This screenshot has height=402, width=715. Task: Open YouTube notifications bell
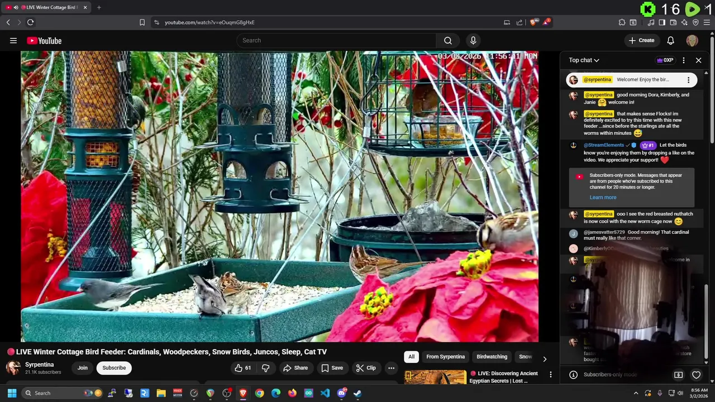coord(671,40)
